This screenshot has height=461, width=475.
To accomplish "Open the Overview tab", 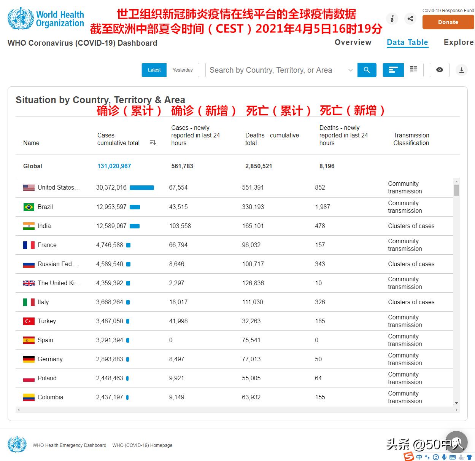I will point(353,42).
